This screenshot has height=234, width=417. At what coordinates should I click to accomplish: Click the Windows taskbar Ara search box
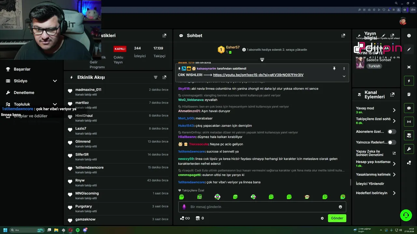[x=27, y=230]
